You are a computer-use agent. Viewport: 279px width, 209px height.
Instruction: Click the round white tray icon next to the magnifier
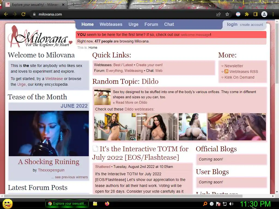212,204
